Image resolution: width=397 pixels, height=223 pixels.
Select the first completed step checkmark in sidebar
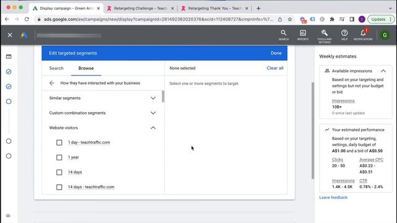tap(9, 72)
